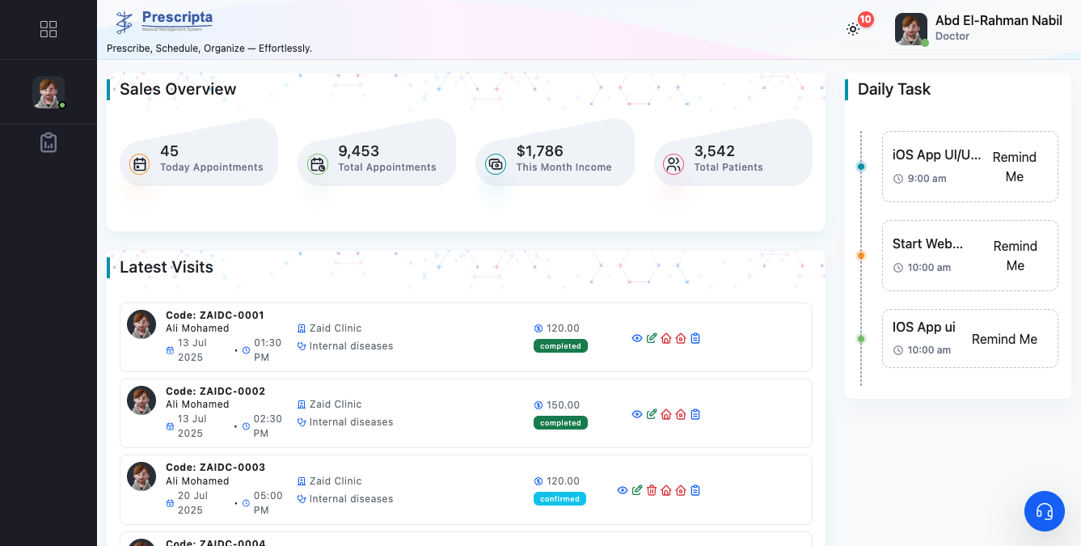Image resolution: width=1081 pixels, height=546 pixels.
Task: Delete visit ZAIDC-0003 with the trash icon
Action: (651, 490)
